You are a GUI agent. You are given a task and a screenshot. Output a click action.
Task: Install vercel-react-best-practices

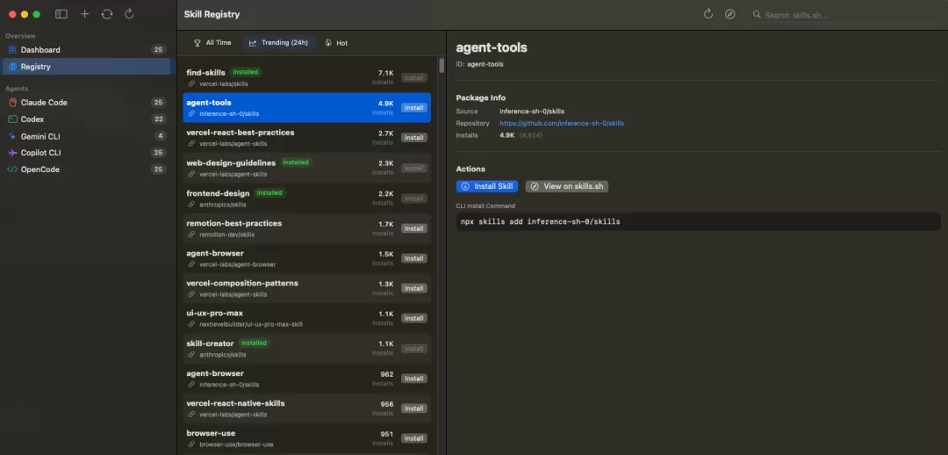coord(414,138)
